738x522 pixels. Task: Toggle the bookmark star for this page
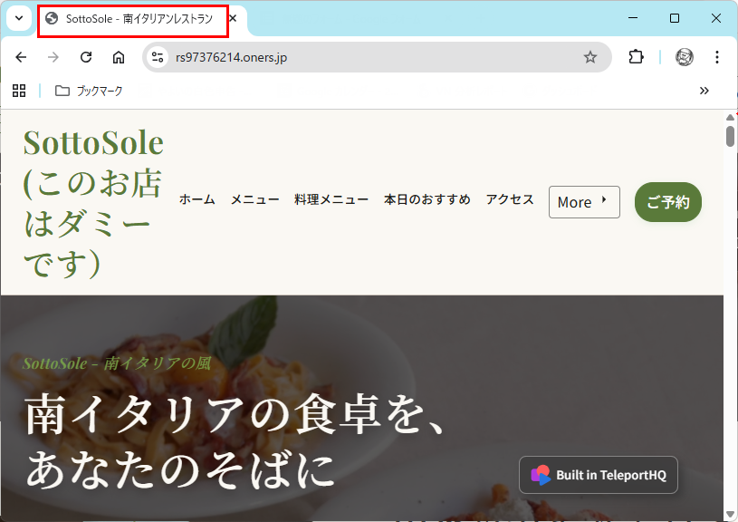tap(591, 56)
